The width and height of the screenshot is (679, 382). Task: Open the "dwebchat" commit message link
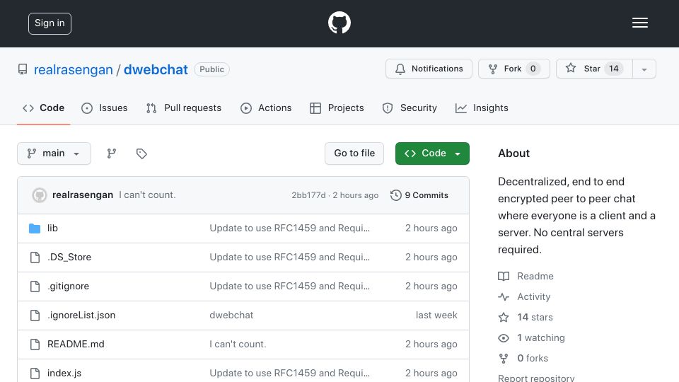click(x=231, y=316)
